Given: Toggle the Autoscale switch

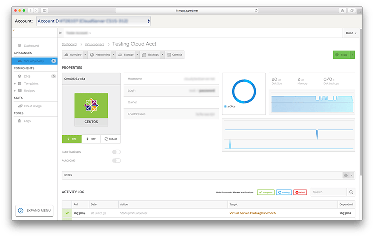Looking at the screenshot, I should tap(116, 160).
